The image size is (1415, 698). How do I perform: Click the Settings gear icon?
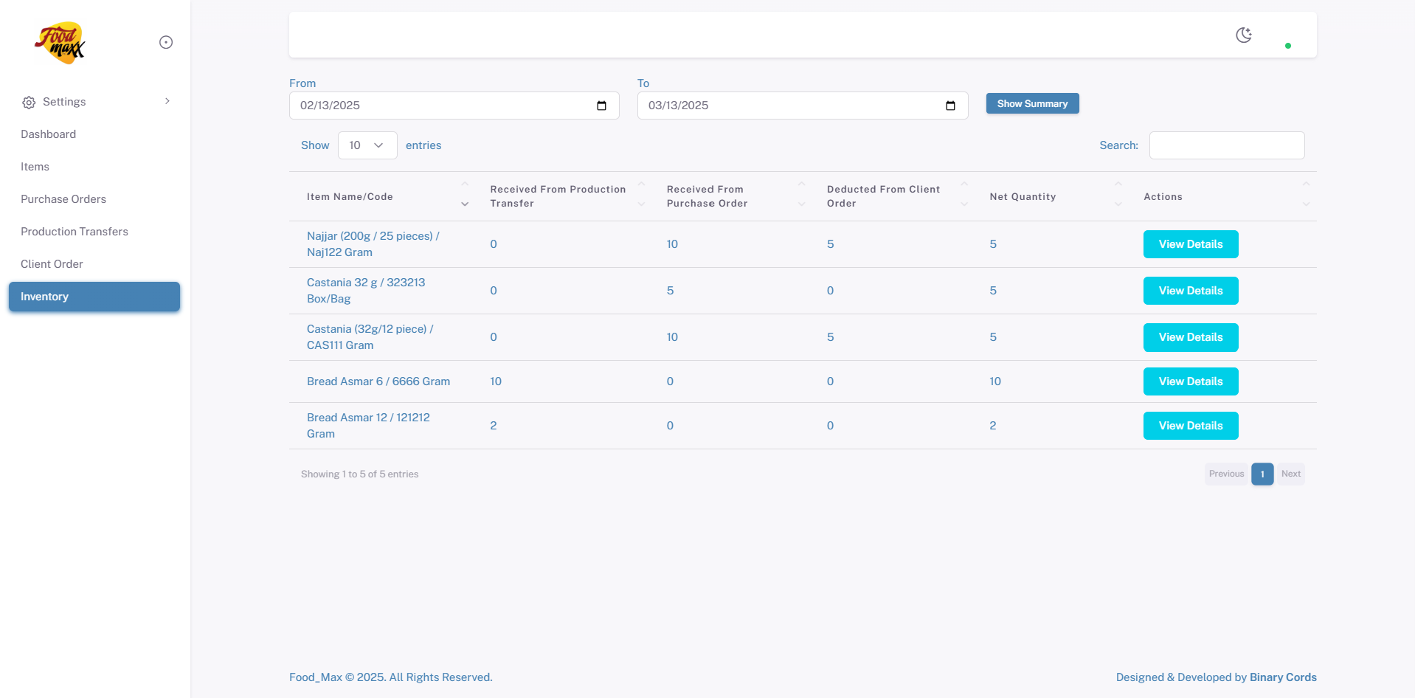click(29, 103)
